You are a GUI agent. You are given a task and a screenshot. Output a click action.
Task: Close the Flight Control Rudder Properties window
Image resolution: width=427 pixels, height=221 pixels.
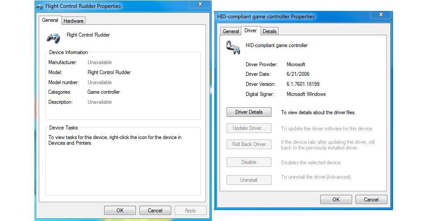200,4
